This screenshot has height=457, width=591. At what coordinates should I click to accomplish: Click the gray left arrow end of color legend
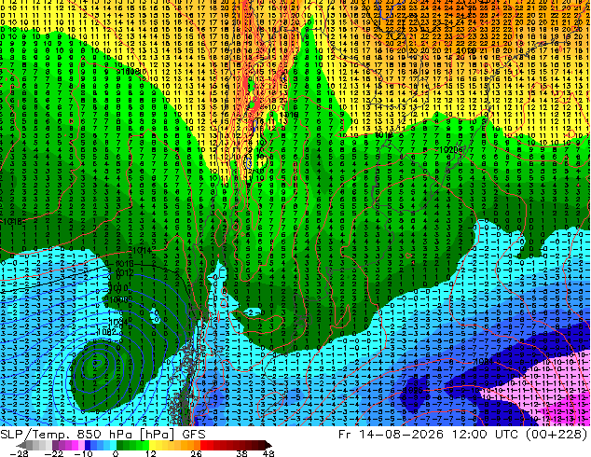pos(21,445)
